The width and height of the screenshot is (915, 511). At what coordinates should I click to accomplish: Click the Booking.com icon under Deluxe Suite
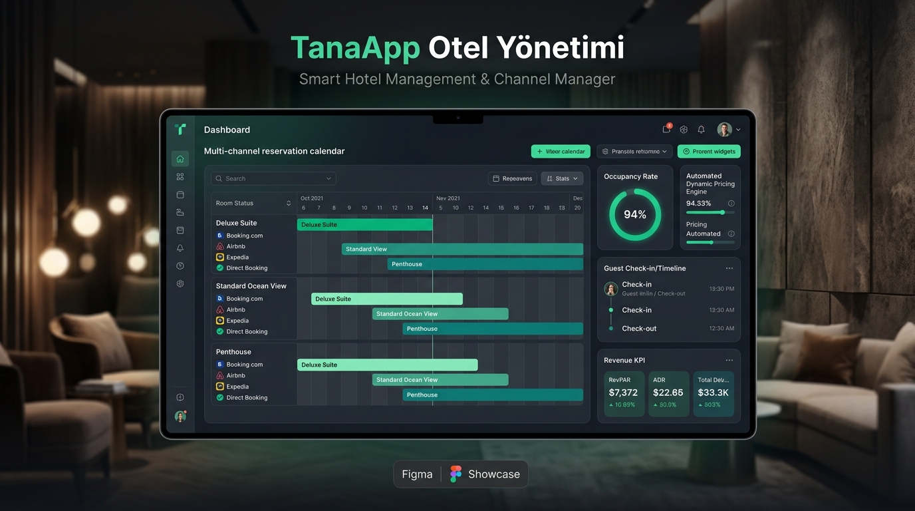point(220,236)
